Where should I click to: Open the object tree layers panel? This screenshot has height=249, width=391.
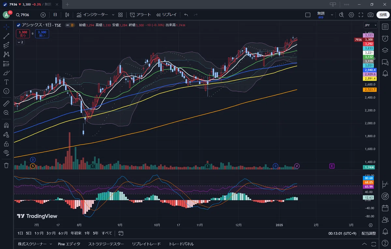385,50
